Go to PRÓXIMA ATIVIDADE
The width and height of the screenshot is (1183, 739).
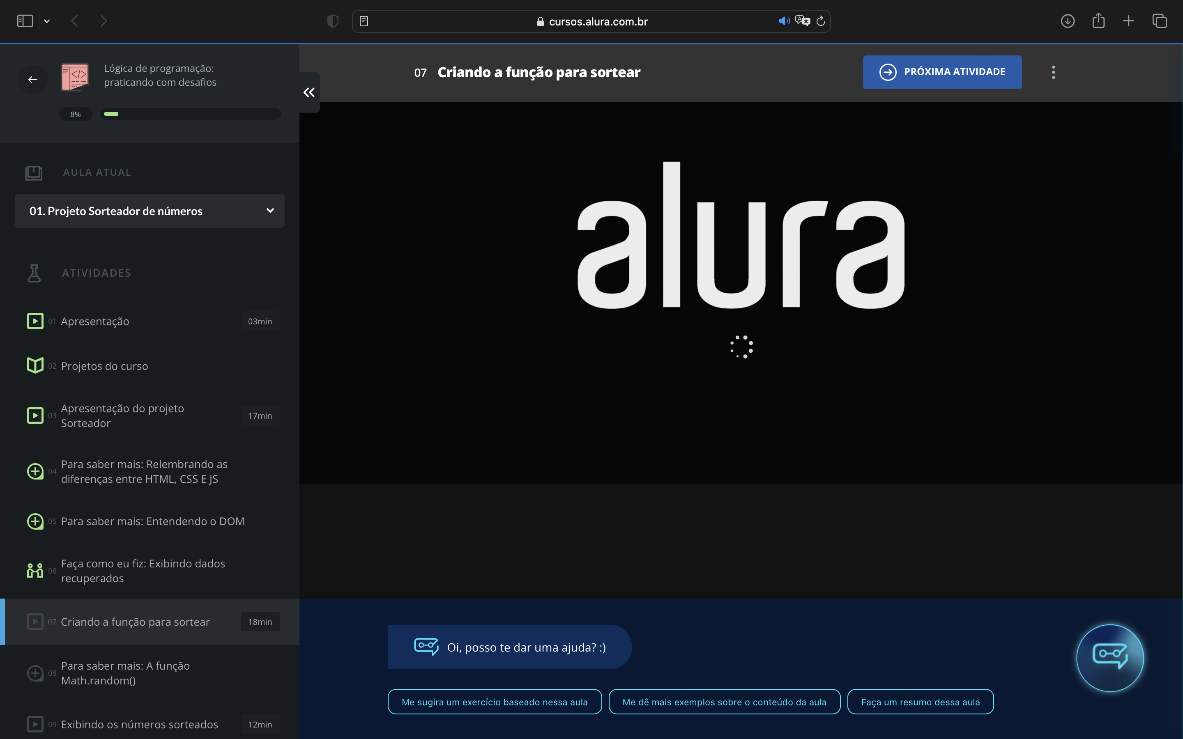(x=942, y=72)
